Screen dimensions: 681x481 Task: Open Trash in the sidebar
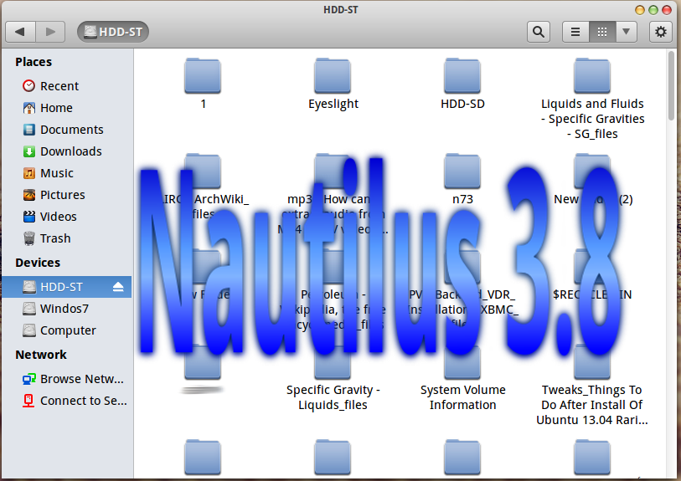[67, 238]
